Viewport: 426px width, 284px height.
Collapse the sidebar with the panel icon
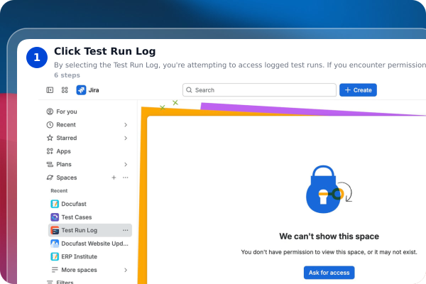(x=50, y=90)
